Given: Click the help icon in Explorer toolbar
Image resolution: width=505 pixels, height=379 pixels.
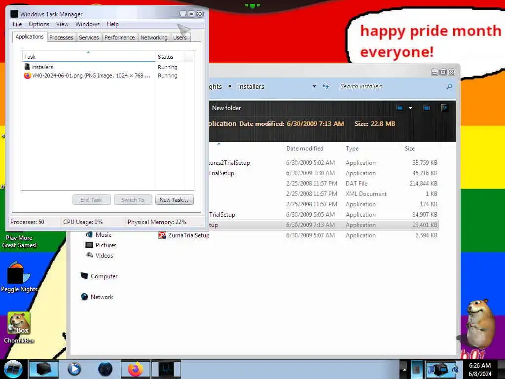Looking at the screenshot, I should [445, 108].
